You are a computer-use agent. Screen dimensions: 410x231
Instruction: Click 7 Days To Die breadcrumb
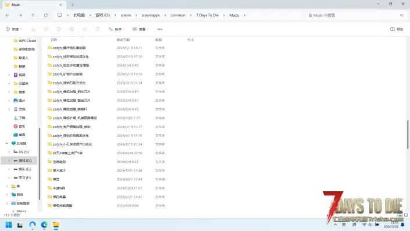[208, 16]
